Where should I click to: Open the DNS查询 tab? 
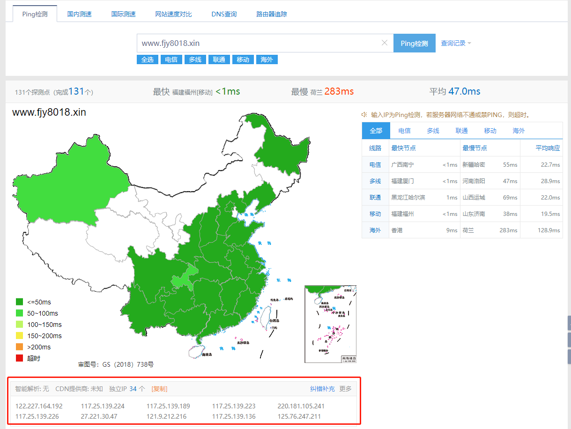224,14
